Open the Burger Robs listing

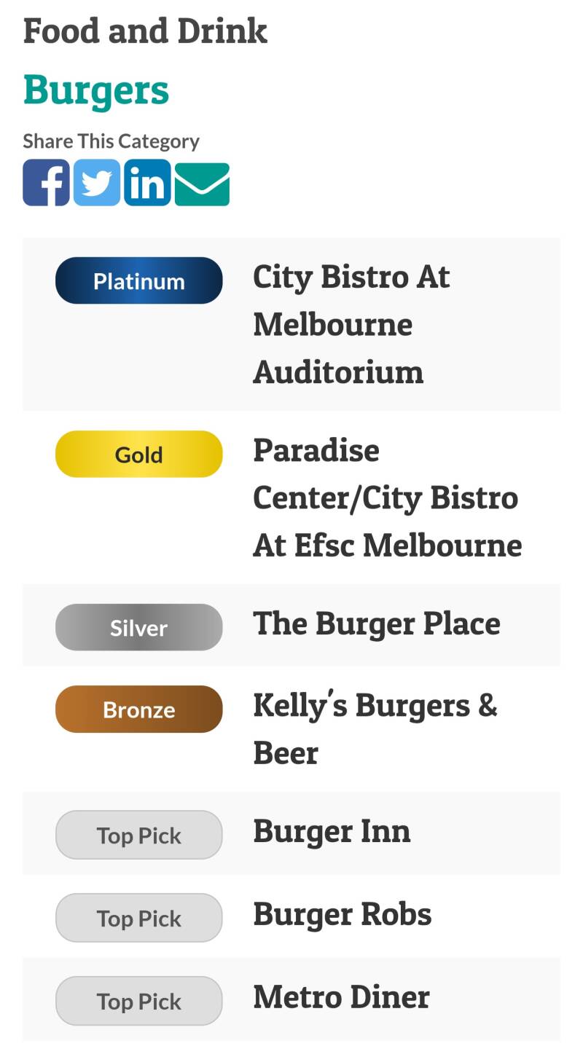342,915
